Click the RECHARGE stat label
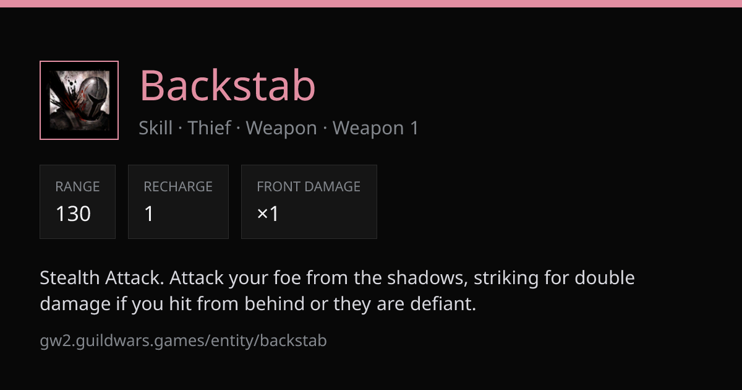This screenshot has width=742, height=390. coord(178,186)
